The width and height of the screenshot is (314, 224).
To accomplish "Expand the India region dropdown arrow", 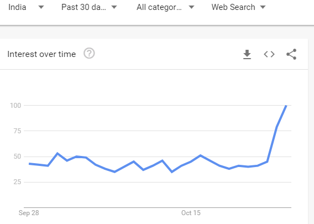I will click(41, 7).
